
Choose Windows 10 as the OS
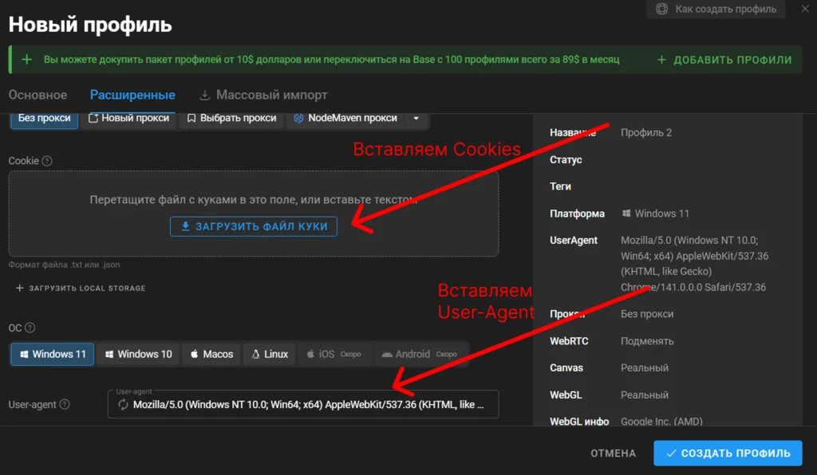138,354
